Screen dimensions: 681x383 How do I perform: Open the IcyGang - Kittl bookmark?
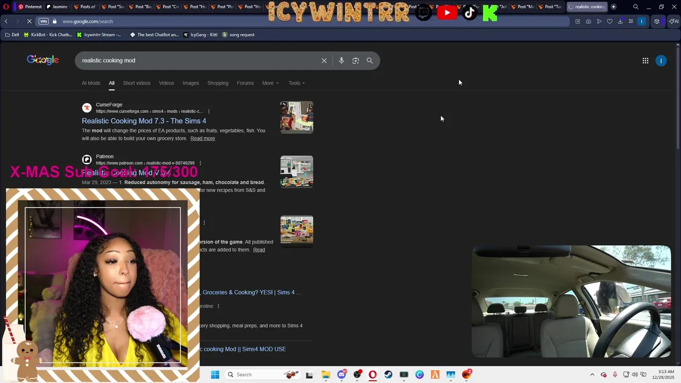click(x=200, y=35)
